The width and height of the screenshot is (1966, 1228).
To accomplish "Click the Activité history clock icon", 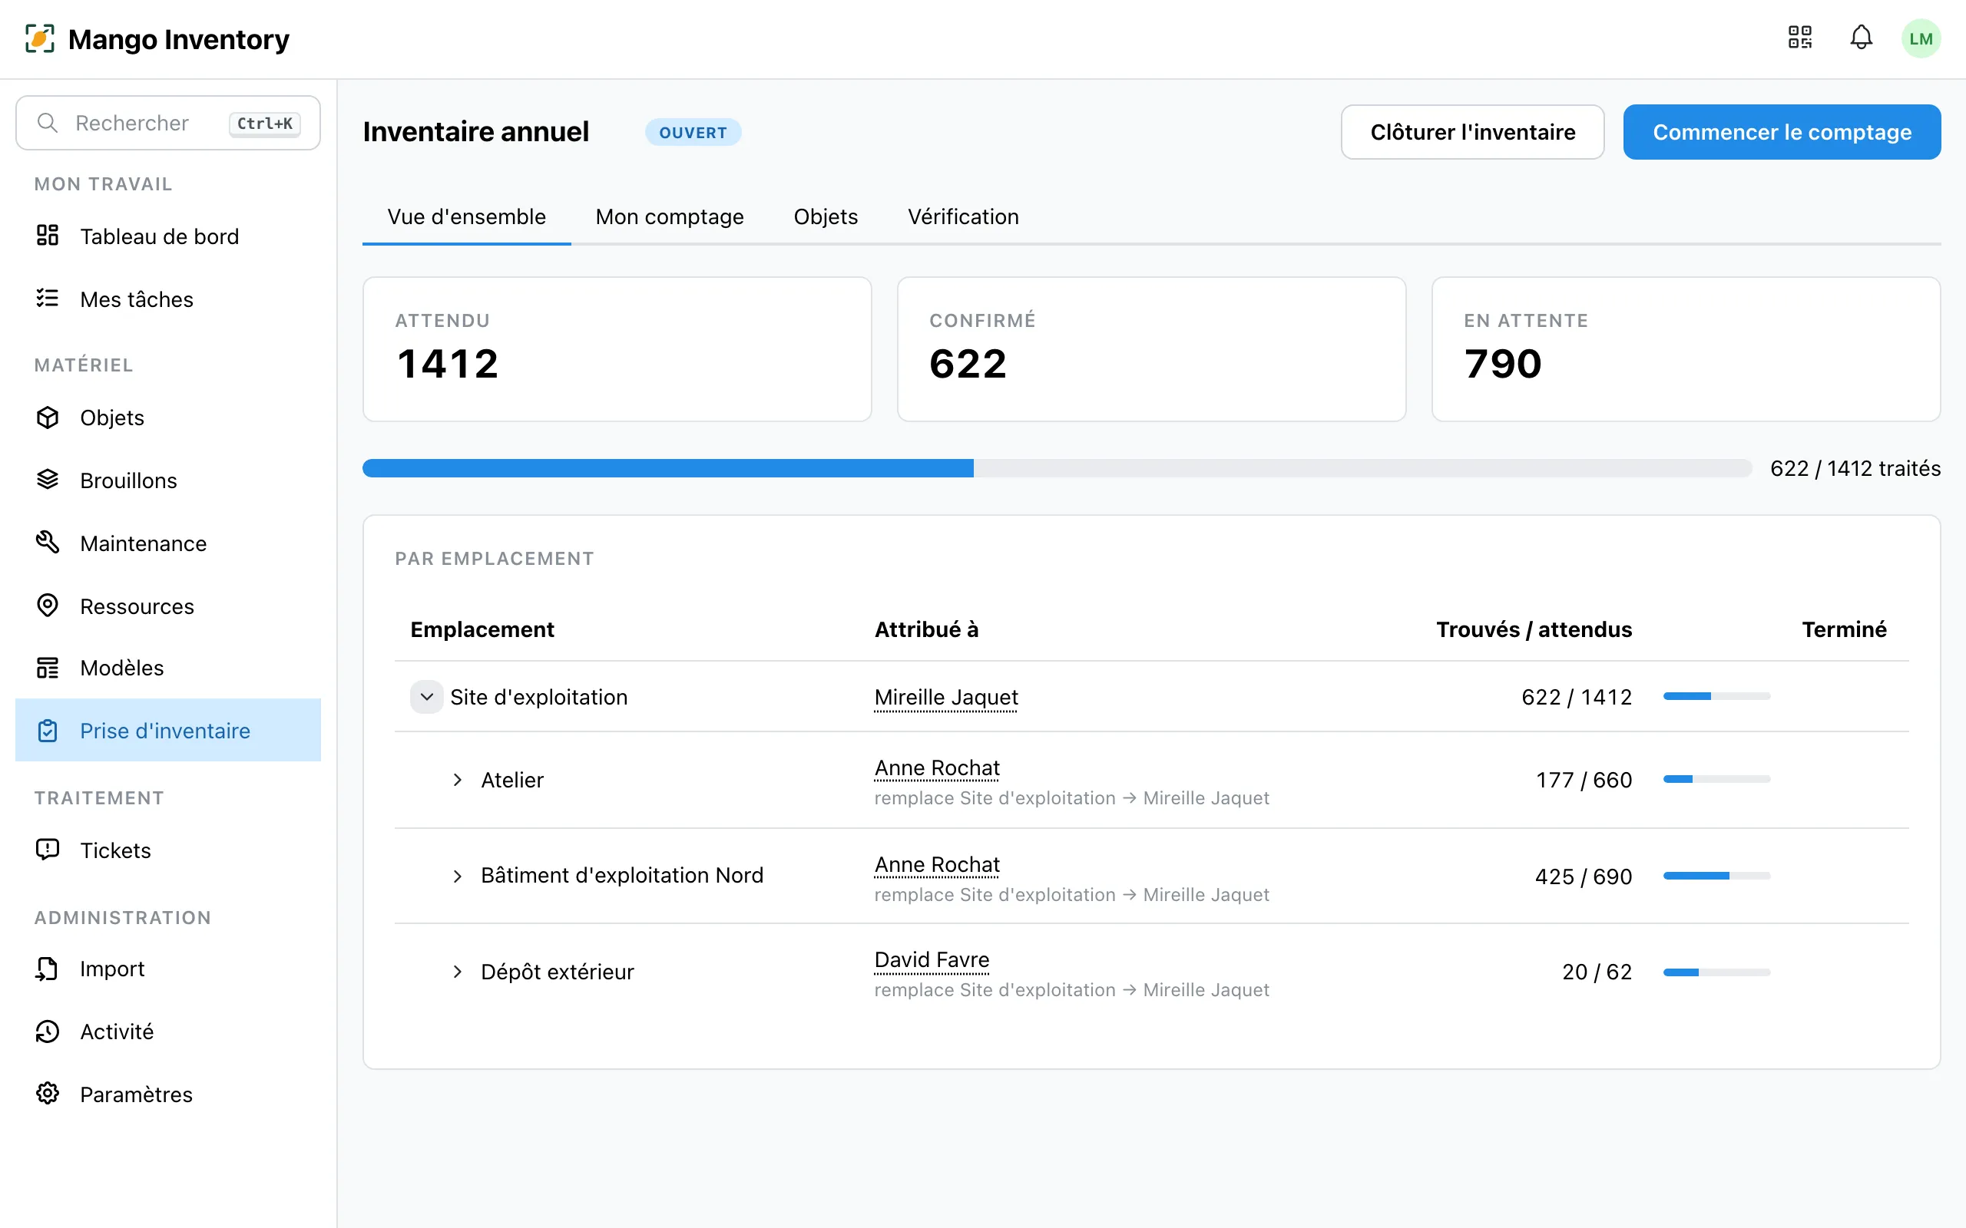I will (x=48, y=1032).
